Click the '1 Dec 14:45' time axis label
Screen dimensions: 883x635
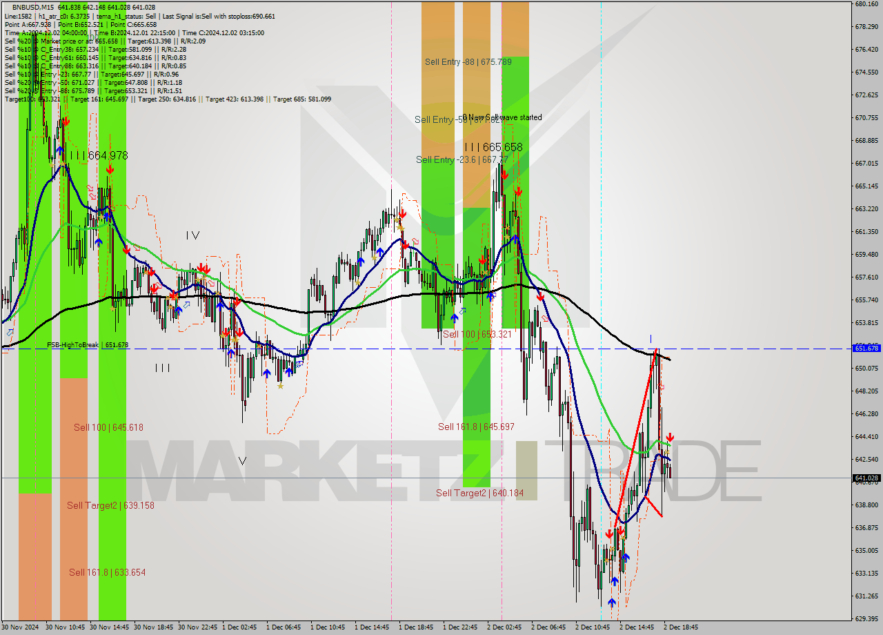coord(372,627)
